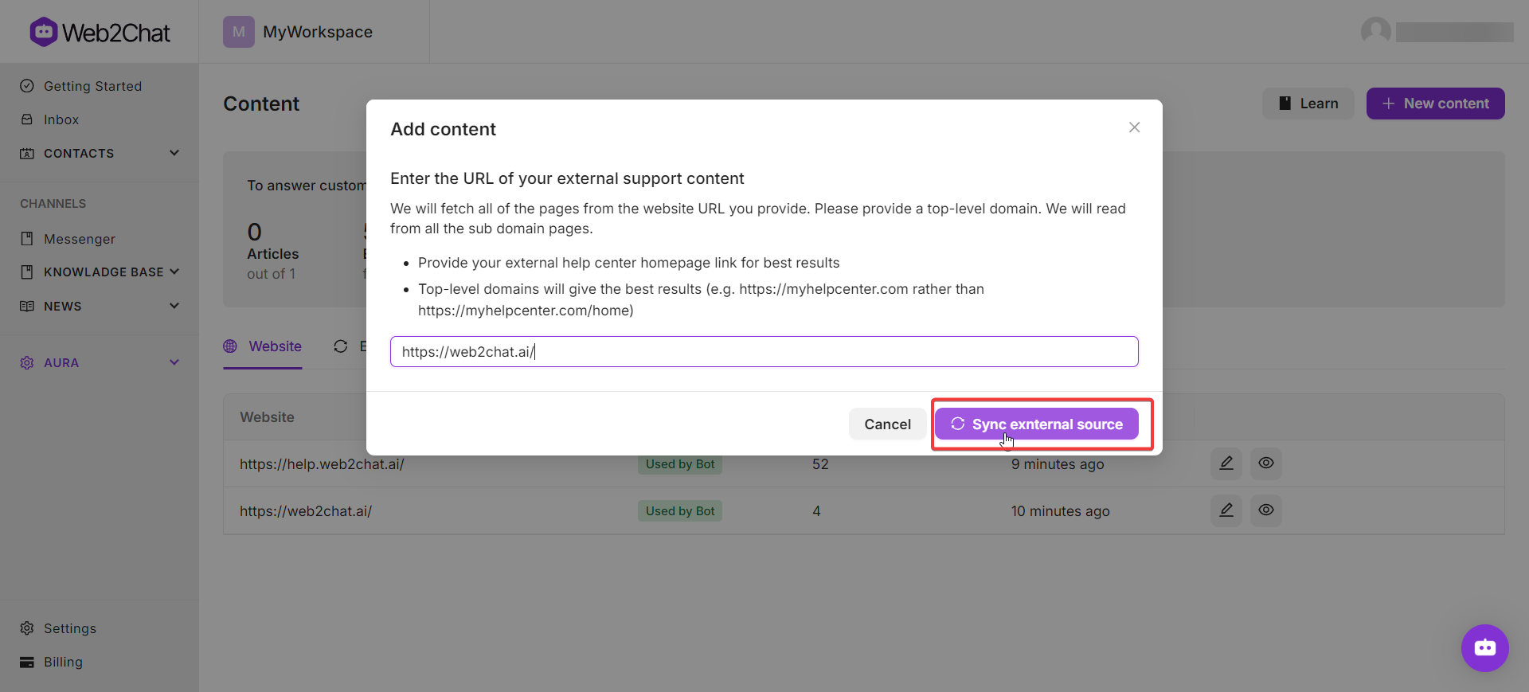Click the Messenger icon in sidebar
1529x692 pixels.
click(x=27, y=239)
